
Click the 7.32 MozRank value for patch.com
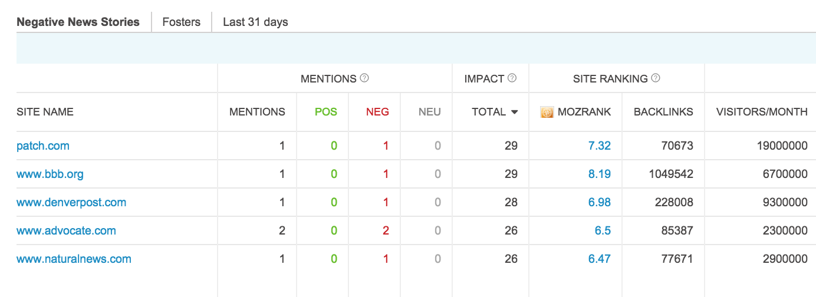(599, 146)
